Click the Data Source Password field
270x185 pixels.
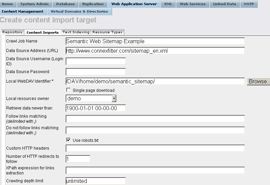tap(96, 72)
